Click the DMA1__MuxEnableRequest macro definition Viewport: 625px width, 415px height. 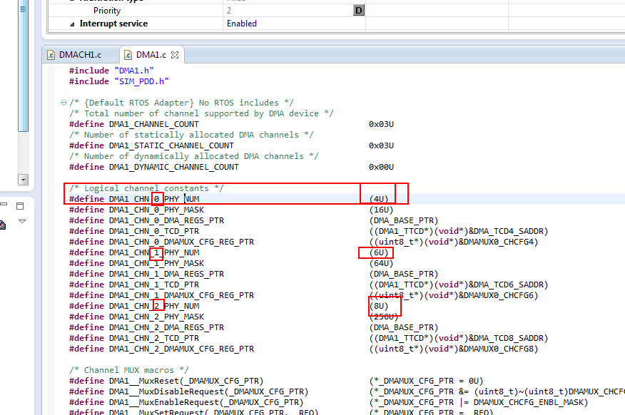[x=206, y=403]
